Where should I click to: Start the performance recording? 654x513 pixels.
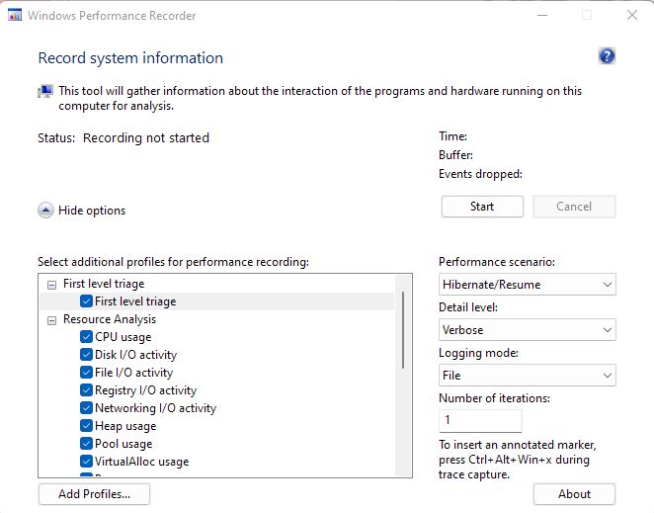click(482, 207)
